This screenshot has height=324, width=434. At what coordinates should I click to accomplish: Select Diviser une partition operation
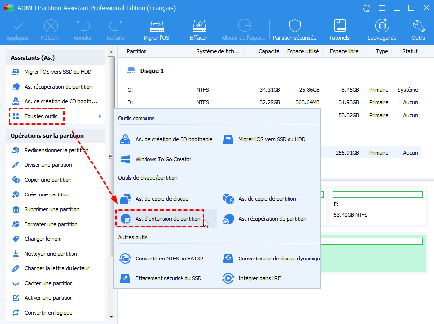55,165
